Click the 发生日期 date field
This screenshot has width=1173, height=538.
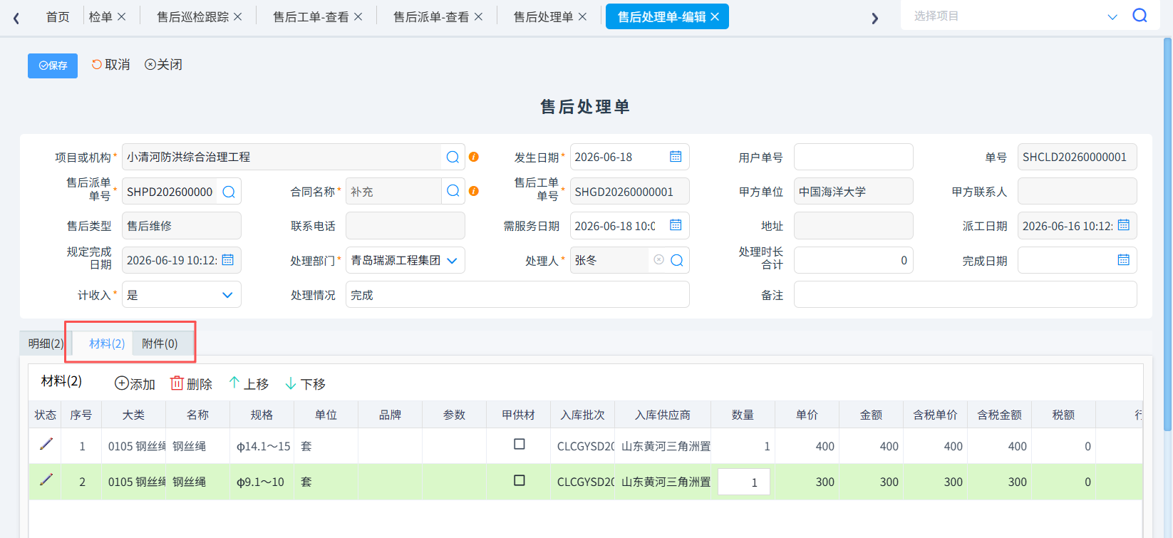pyautogui.click(x=629, y=157)
